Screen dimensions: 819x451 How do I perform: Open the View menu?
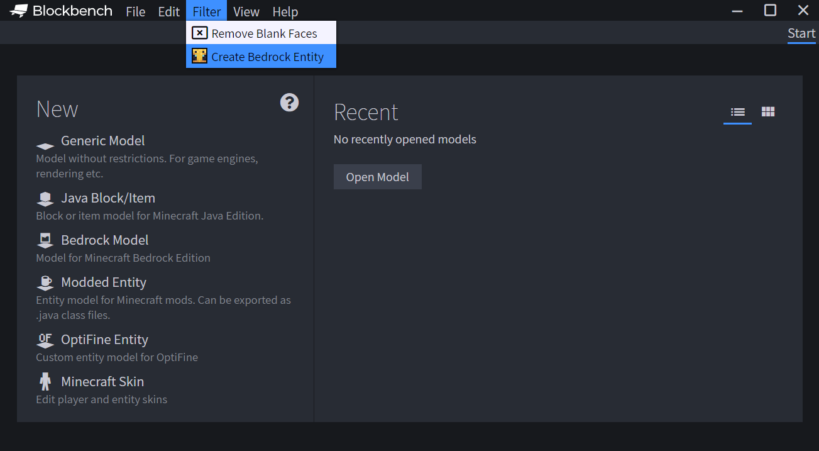246,11
